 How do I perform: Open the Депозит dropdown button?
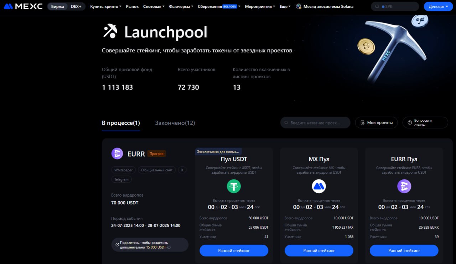pos(439,6)
